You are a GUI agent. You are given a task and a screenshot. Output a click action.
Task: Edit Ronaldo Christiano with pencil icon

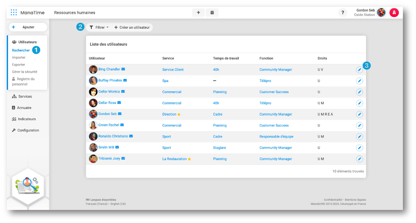359,137
